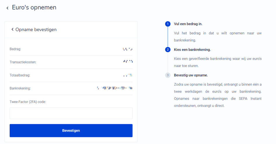Click the "Bedrag:" label
276x144 pixels.
point(15,49)
